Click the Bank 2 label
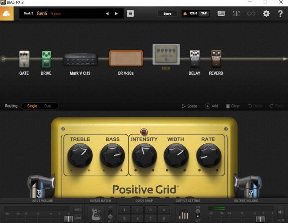Image resolution: width=288 pixels, height=223 pixels. tap(28, 13)
